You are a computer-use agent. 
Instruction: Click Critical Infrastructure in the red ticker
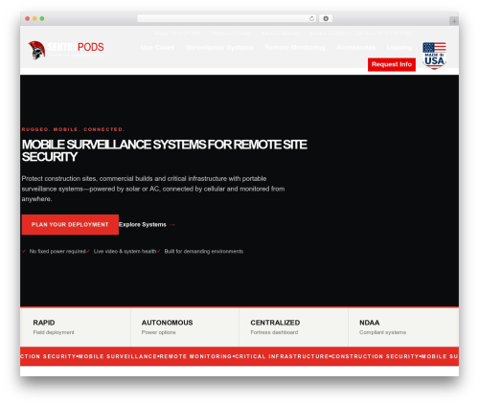tap(282, 356)
